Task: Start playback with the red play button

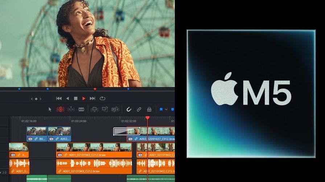Action: 83,99
